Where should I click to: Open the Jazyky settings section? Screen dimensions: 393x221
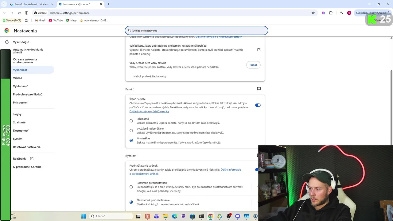tap(17, 114)
